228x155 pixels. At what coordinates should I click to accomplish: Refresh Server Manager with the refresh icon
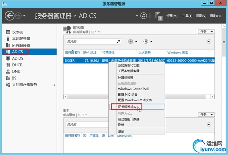pyautogui.click(x=144, y=16)
